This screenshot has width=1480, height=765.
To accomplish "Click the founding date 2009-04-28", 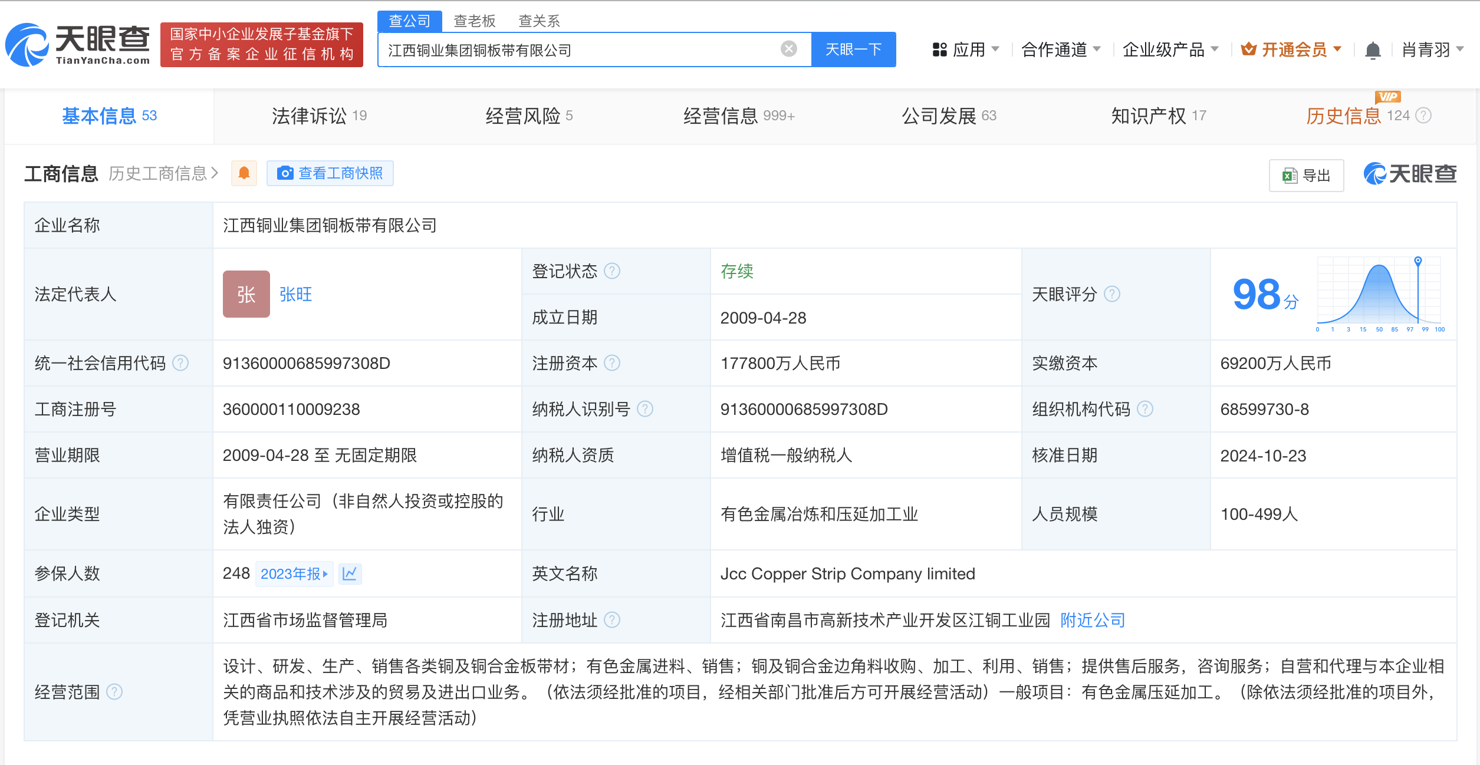I will click(764, 318).
